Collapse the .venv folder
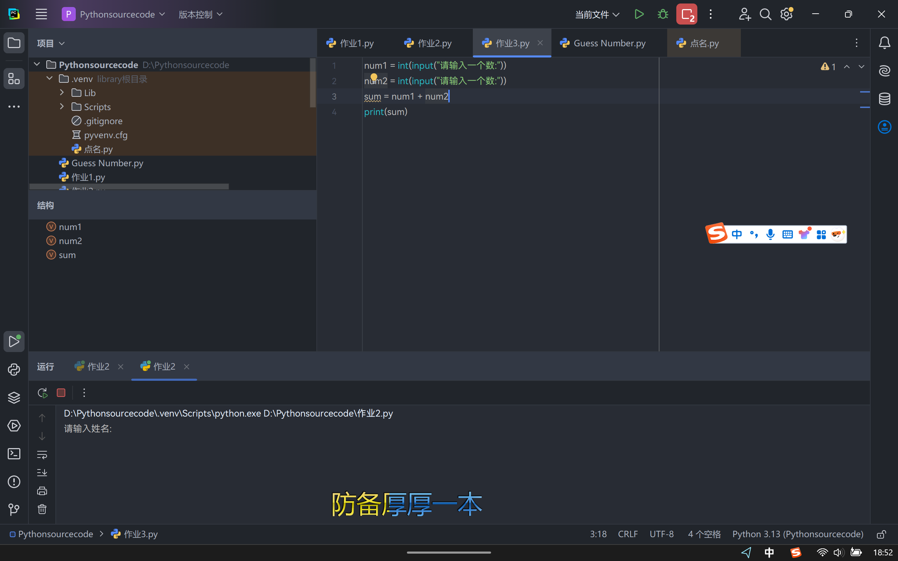The width and height of the screenshot is (898, 561). 49,79
